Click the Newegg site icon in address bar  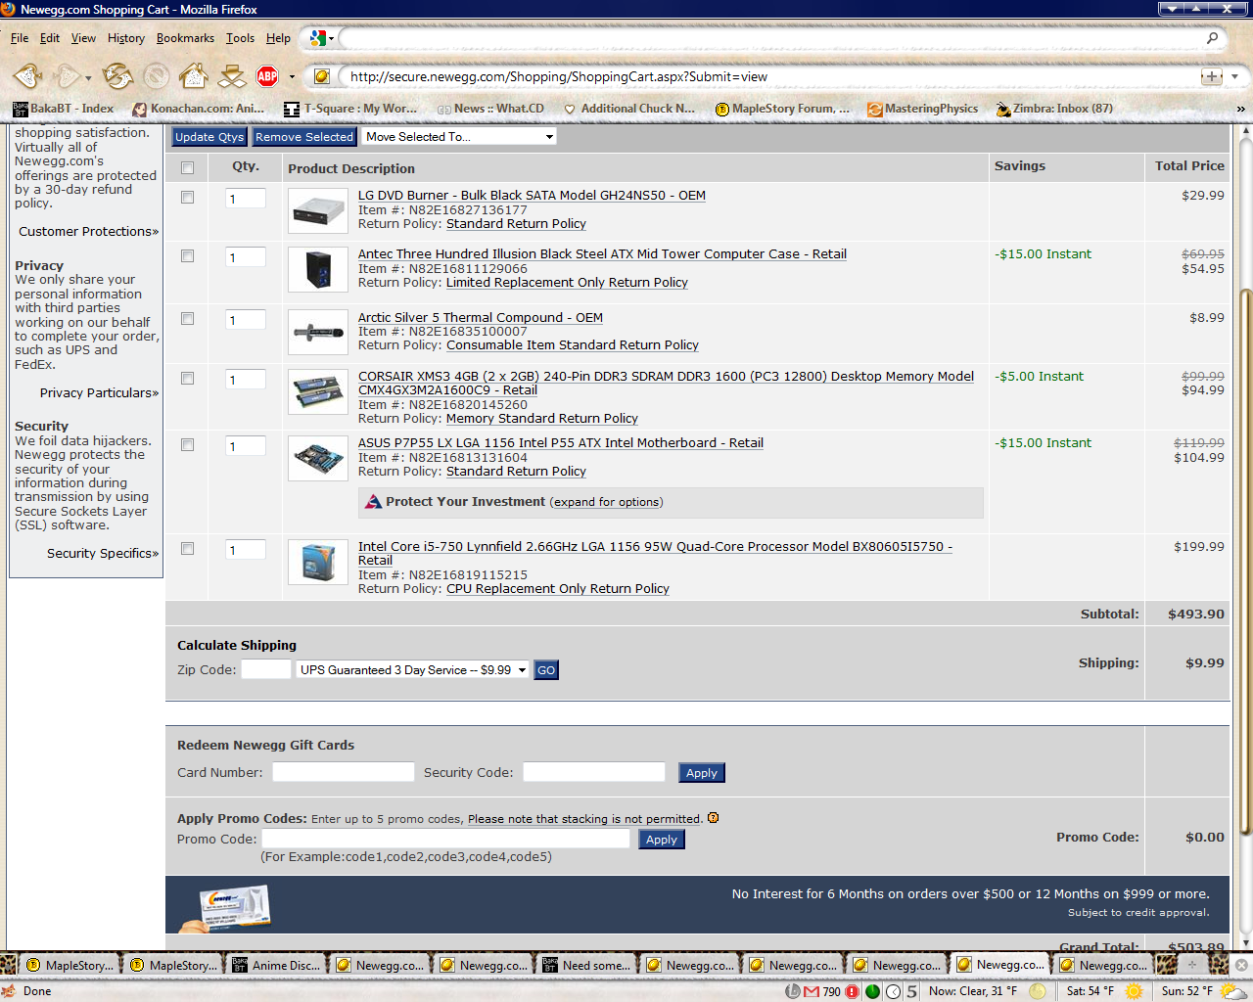click(321, 76)
